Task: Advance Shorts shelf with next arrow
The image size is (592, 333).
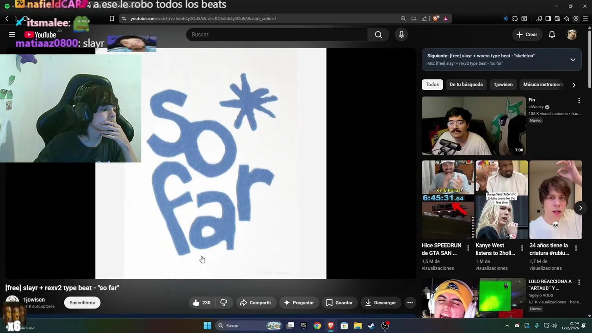Action: 580,208
